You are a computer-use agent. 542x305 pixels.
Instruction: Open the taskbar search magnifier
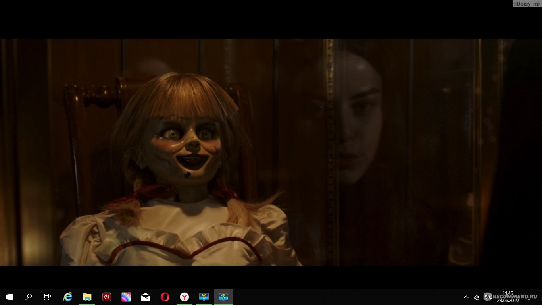(x=29, y=297)
